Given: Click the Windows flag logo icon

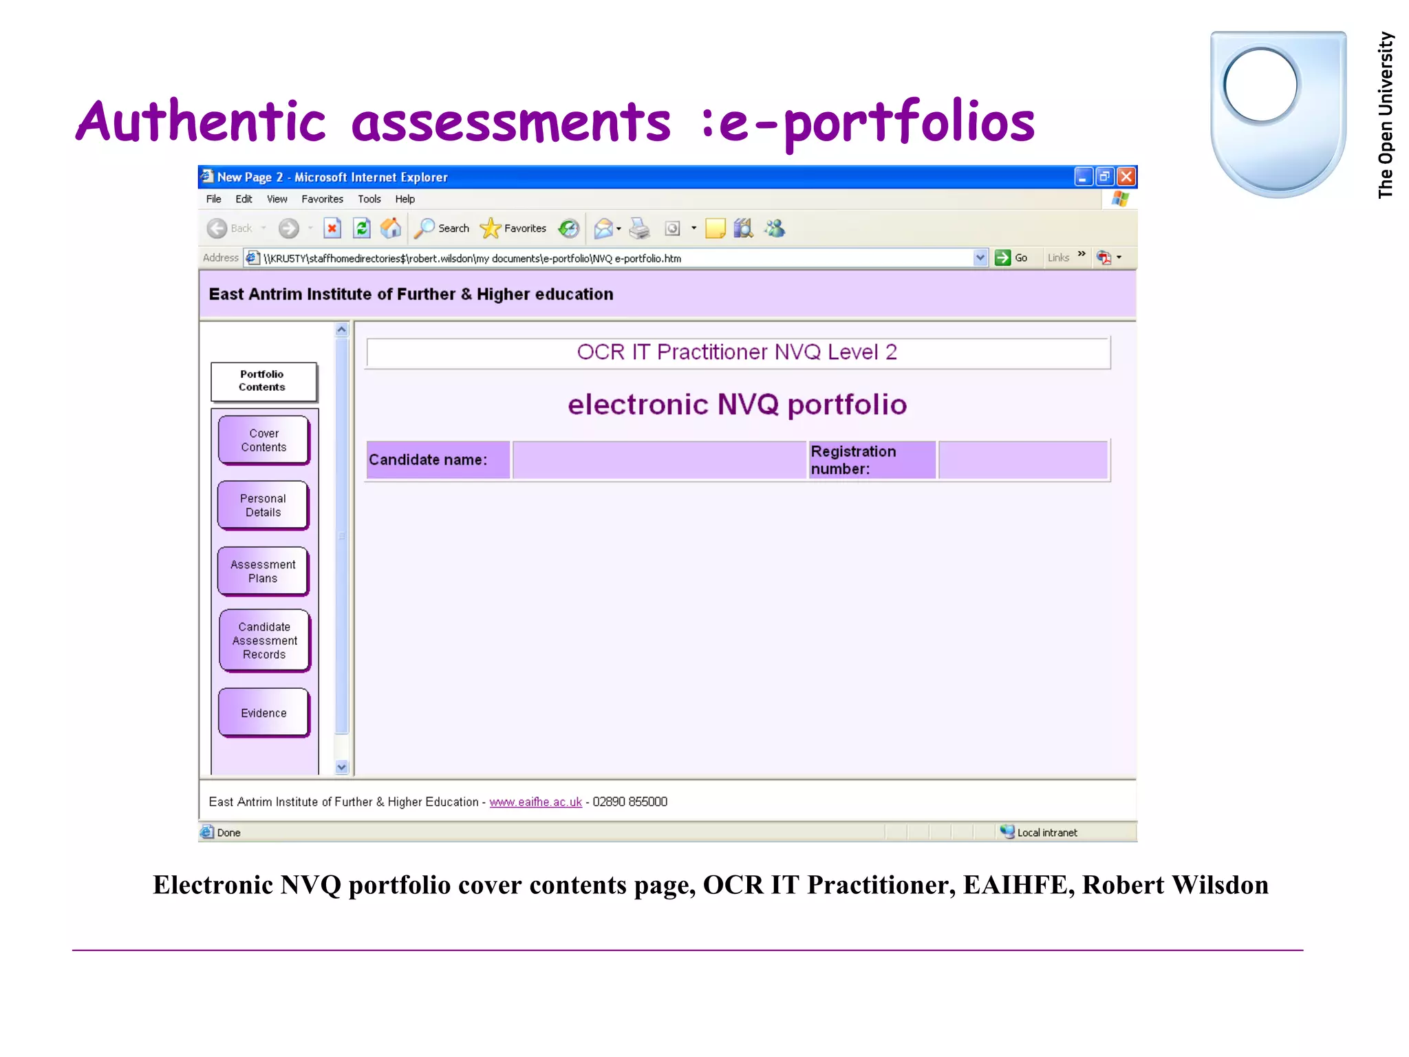Looking at the screenshot, I should click(x=1120, y=200).
